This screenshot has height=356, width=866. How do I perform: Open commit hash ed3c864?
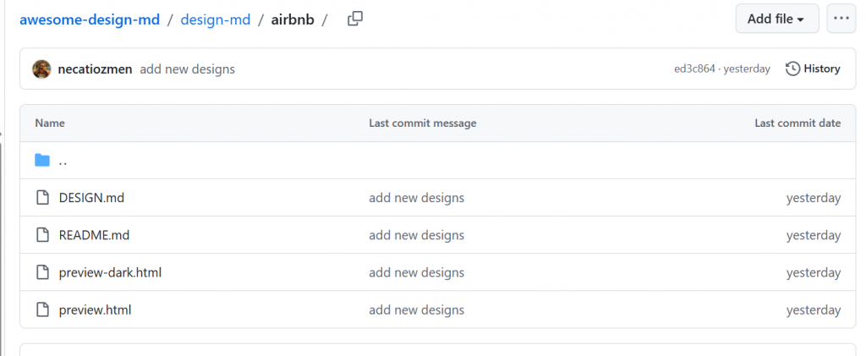[693, 69]
